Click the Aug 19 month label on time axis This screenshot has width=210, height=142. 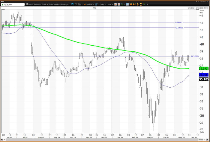(x=41, y=137)
